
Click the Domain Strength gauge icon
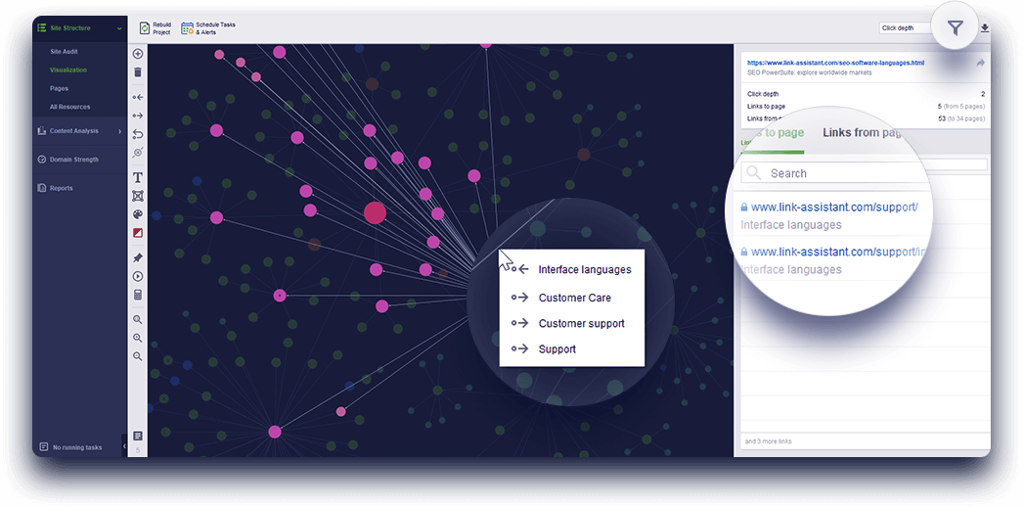click(42, 160)
